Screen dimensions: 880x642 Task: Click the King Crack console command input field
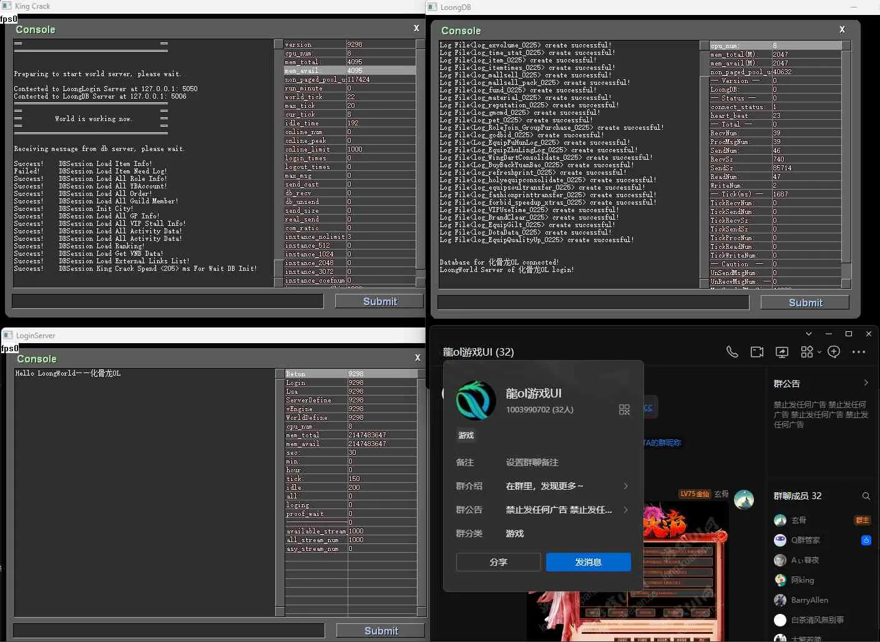pyautogui.click(x=168, y=301)
